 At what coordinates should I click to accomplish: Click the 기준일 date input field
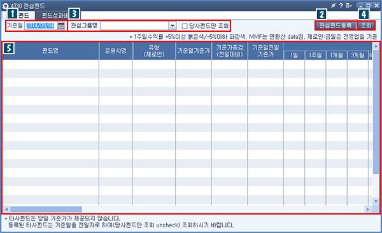coord(41,25)
